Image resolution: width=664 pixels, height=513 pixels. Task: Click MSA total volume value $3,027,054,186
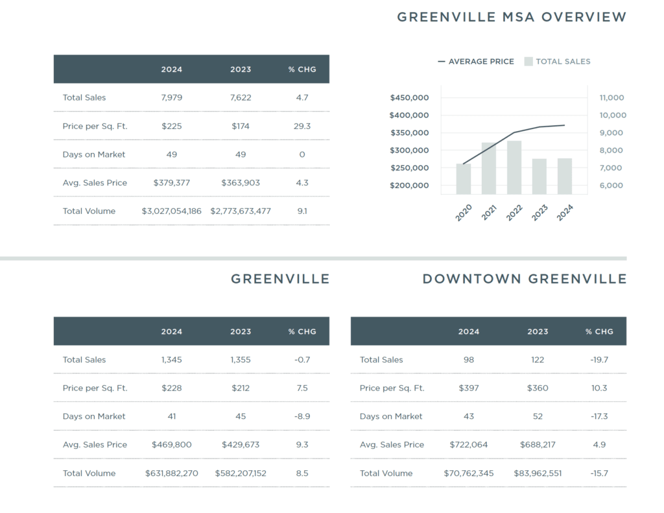172,211
